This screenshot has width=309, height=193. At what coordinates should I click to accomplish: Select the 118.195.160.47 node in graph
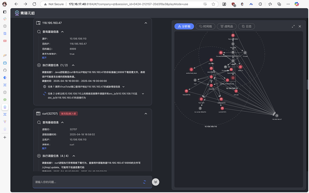pos(276,116)
